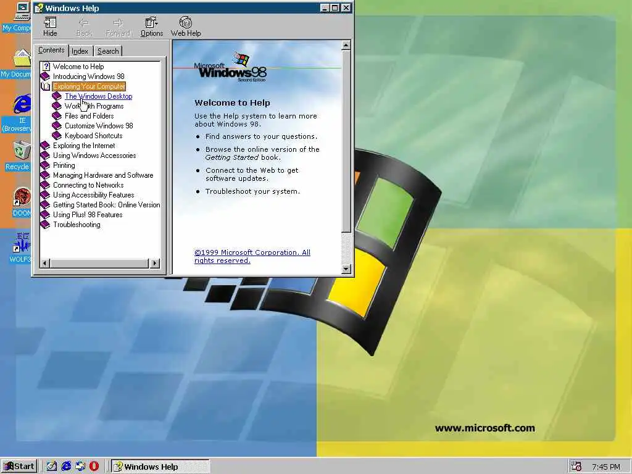The height and width of the screenshot is (474, 632).
Task: Click the Keyboard Shortcuts book icon
Action: tap(57, 135)
